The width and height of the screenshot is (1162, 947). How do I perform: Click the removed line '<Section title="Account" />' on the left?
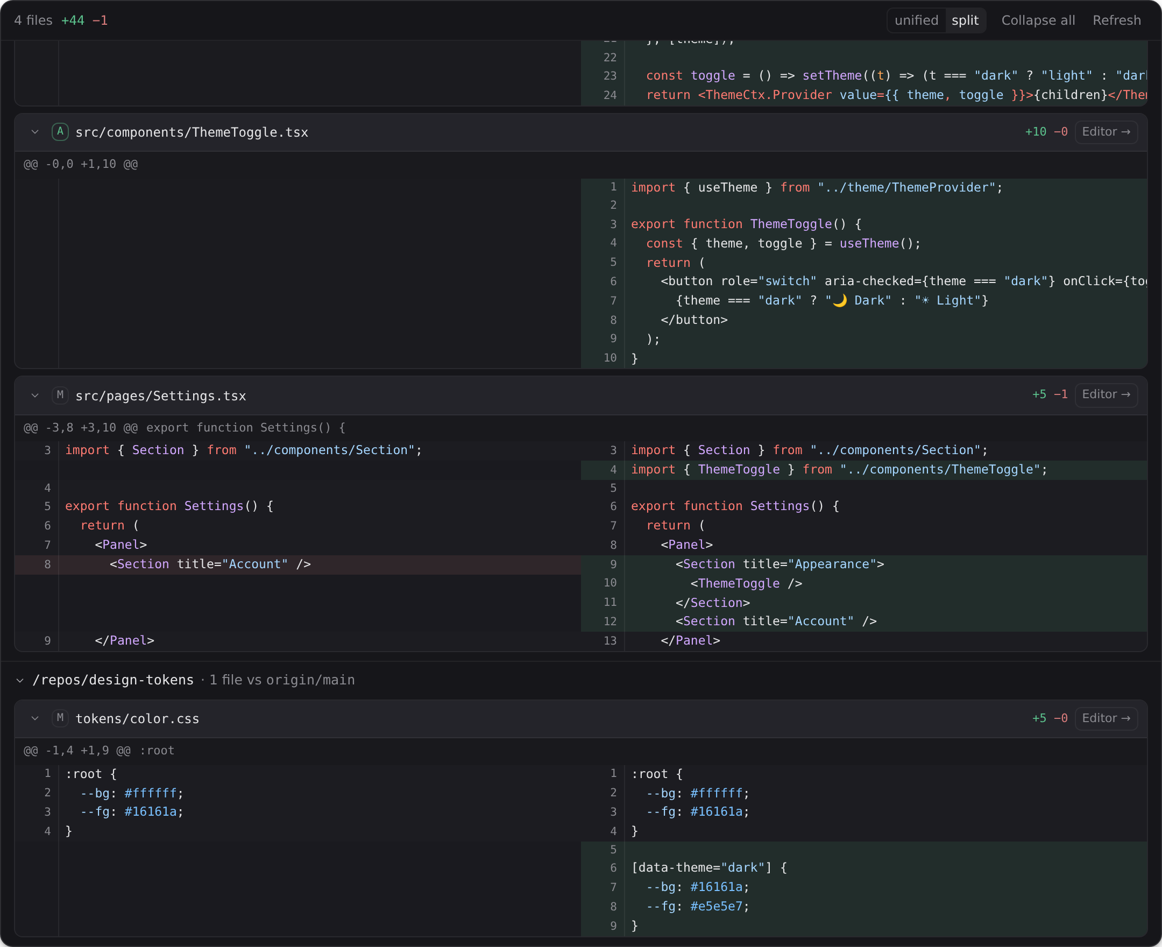297,564
